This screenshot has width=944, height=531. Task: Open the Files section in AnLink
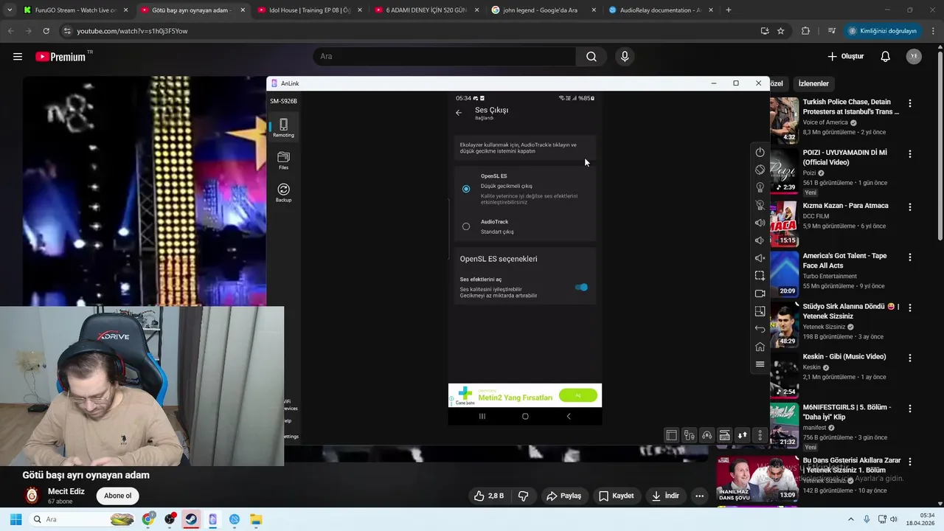click(x=283, y=160)
